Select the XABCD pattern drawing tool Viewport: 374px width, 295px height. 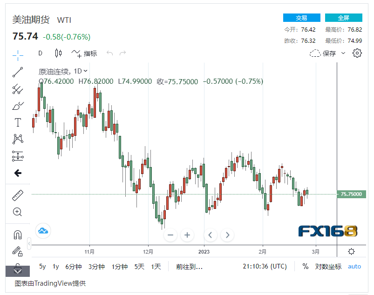pyautogui.click(x=18, y=140)
